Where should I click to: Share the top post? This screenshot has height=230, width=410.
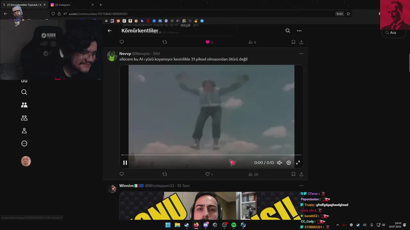(301, 42)
